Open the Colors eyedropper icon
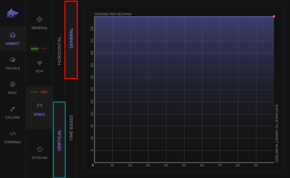This screenshot has height=178, width=290. point(13,109)
